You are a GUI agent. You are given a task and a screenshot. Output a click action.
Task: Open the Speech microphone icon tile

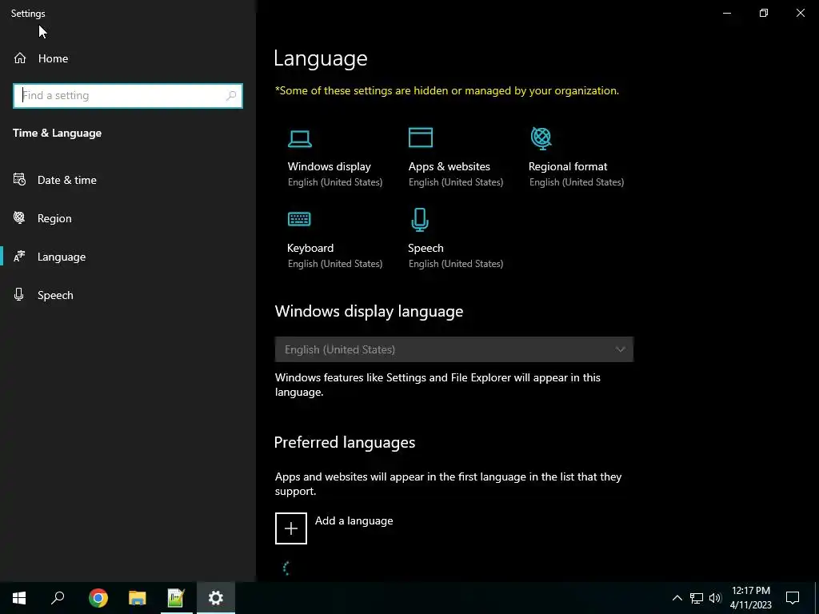[x=420, y=219]
